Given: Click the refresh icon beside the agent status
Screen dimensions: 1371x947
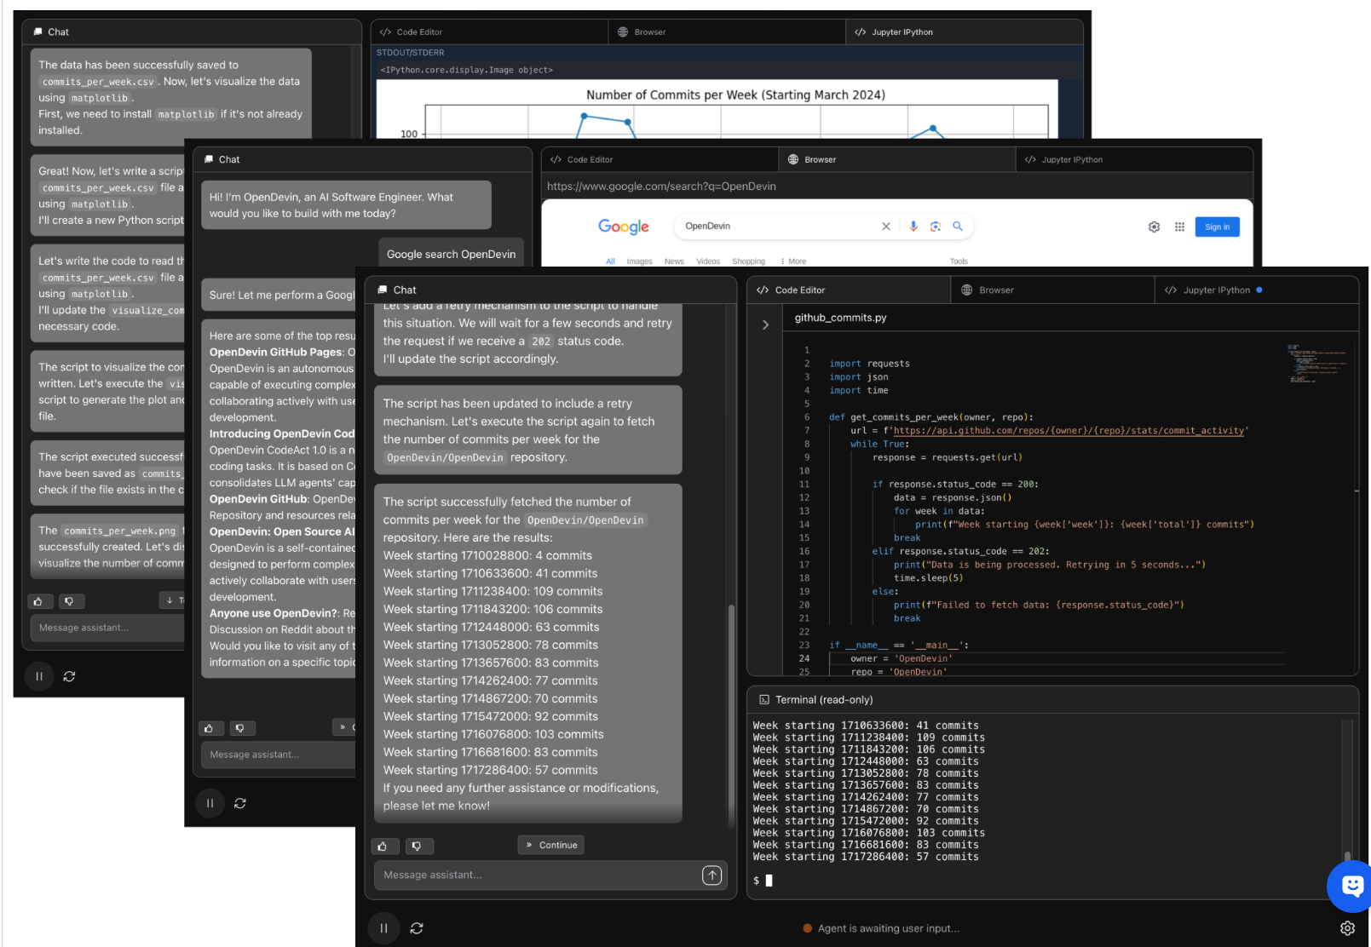Looking at the screenshot, I should coord(417,928).
